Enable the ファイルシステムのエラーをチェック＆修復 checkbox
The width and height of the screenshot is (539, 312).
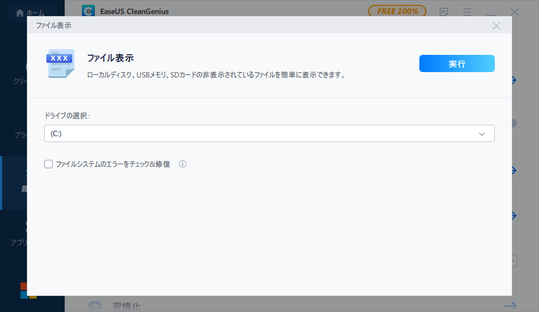click(x=49, y=164)
